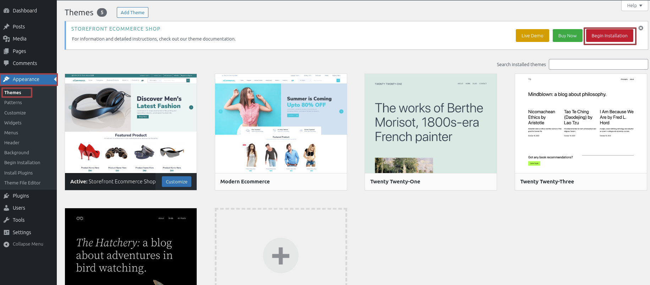The width and height of the screenshot is (650, 285).
Task: Select Storefront Ecommerce Shop theme screenshot
Action: 131,124
